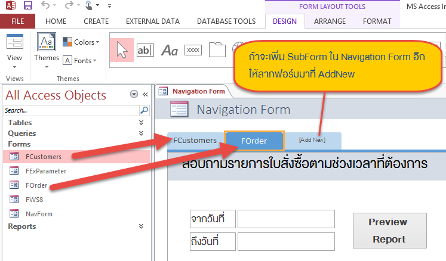Image resolution: width=446 pixels, height=261 pixels.
Task: Select the FCustomers navigation button
Action: coord(195,141)
